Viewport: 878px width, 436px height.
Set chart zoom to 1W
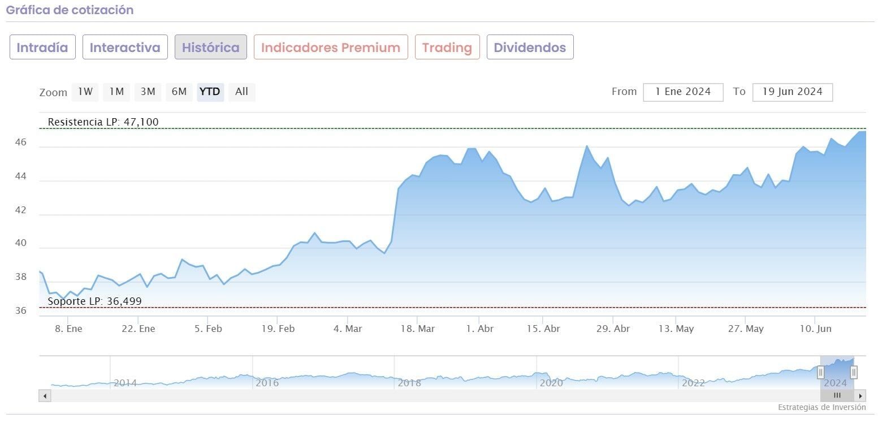pyautogui.click(x=85, y=92)
